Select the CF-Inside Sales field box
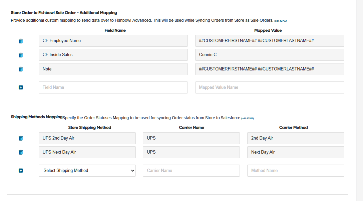 click(113, 55)
